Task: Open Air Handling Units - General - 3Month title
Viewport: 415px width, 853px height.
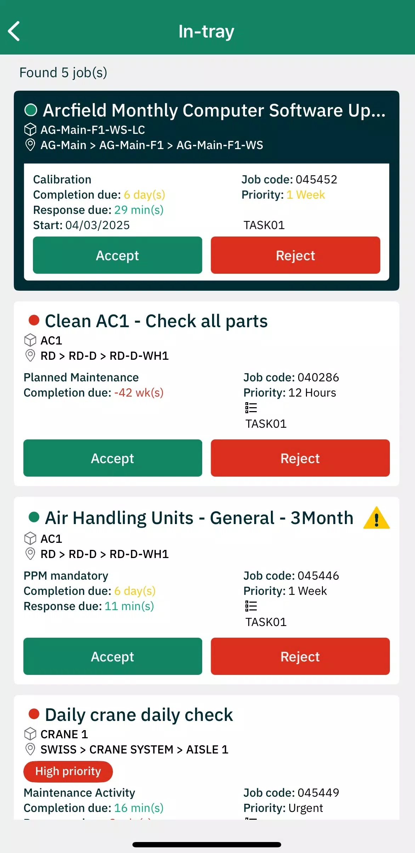Action: point(199,518)
